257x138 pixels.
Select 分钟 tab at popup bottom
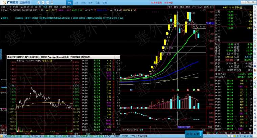pos(101,134)
